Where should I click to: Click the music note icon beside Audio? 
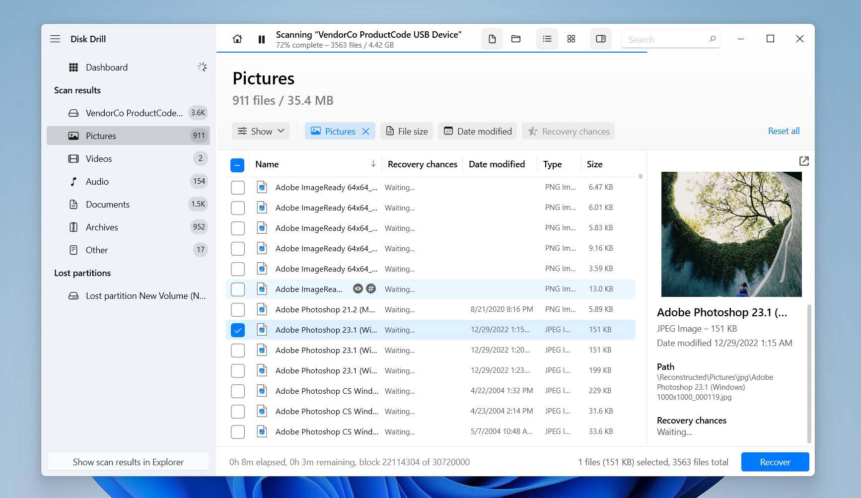tap(73, 181)
